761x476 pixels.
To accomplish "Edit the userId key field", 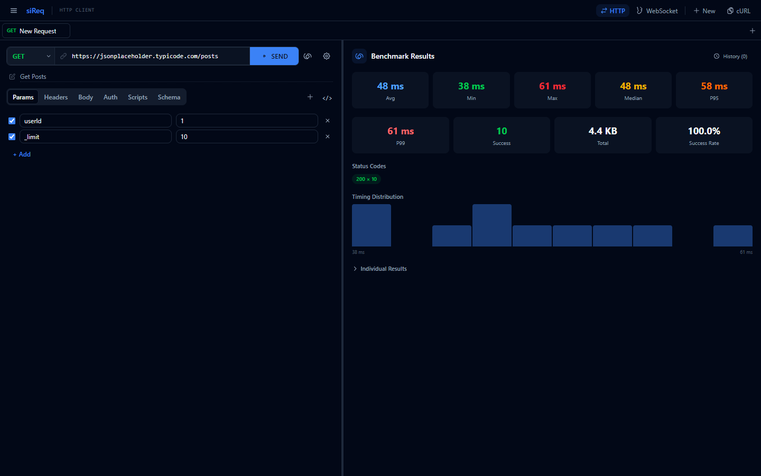I will 96,121.
